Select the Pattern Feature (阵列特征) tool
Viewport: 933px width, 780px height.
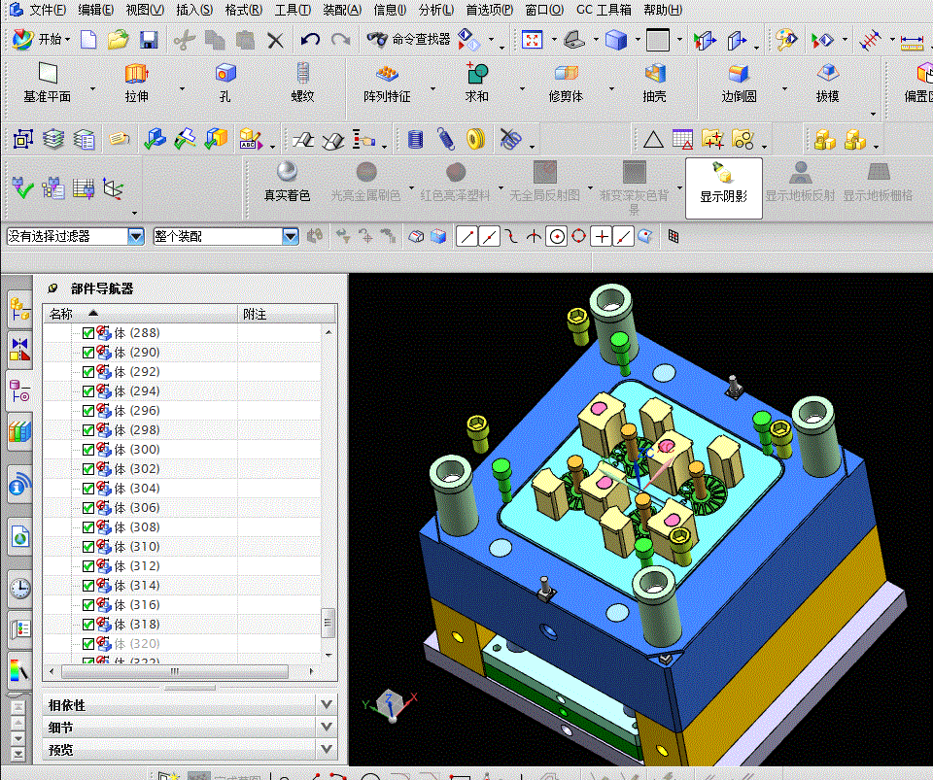(x=387, y=82)
